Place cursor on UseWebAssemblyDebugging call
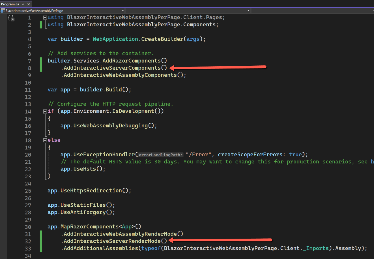 [x=110, y=126]
